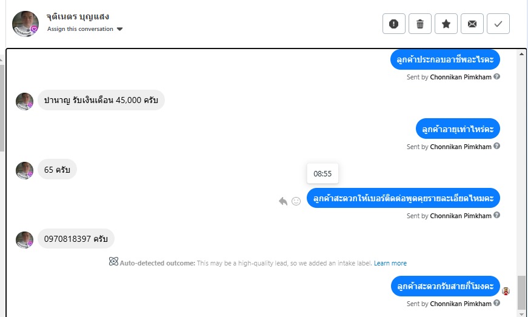Click the chat scrollbar up arrow
The width and height of the screenshot is (528, 317).
pos(521,55)
